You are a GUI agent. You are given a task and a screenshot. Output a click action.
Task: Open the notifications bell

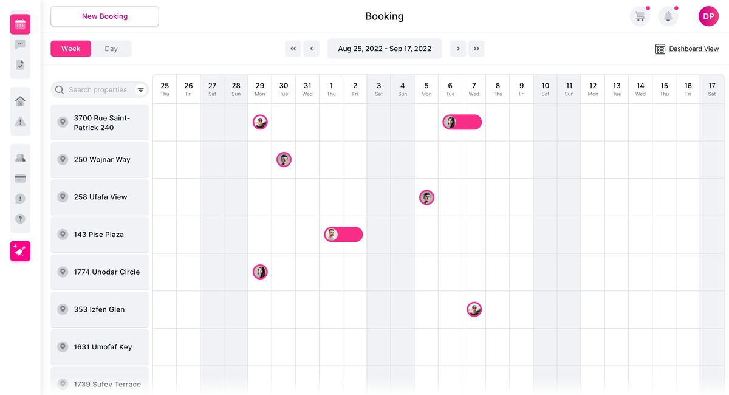668,16
